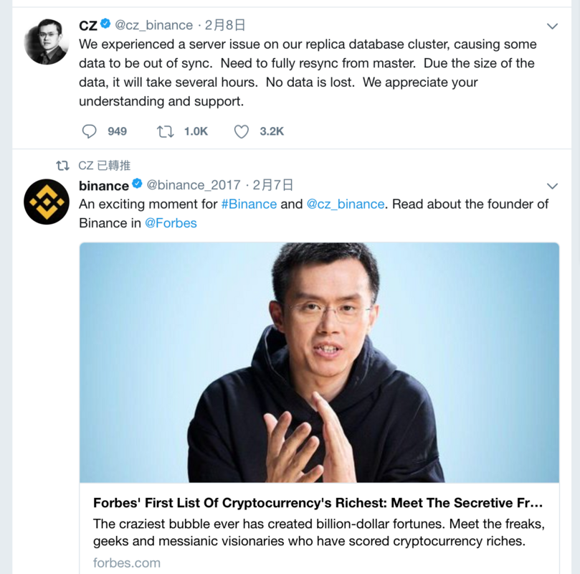The width and height of the screenshot is (580, 574).
Task: Open the Forbes' First List article headline
Action: click(x=318, y=502)
